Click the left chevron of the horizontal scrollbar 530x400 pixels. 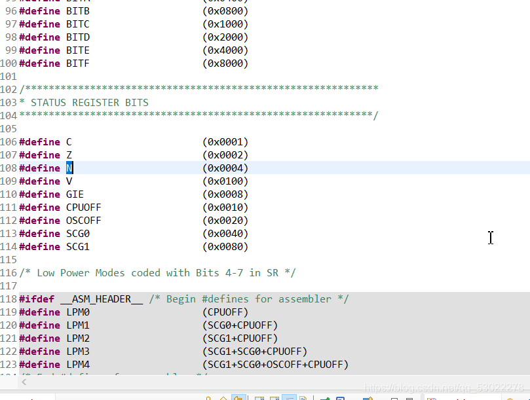pos(24,382)
